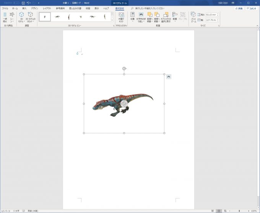Click the Save icon in quick access toolbar
This screenshot has height=213, width=260.
coord(23,3)
